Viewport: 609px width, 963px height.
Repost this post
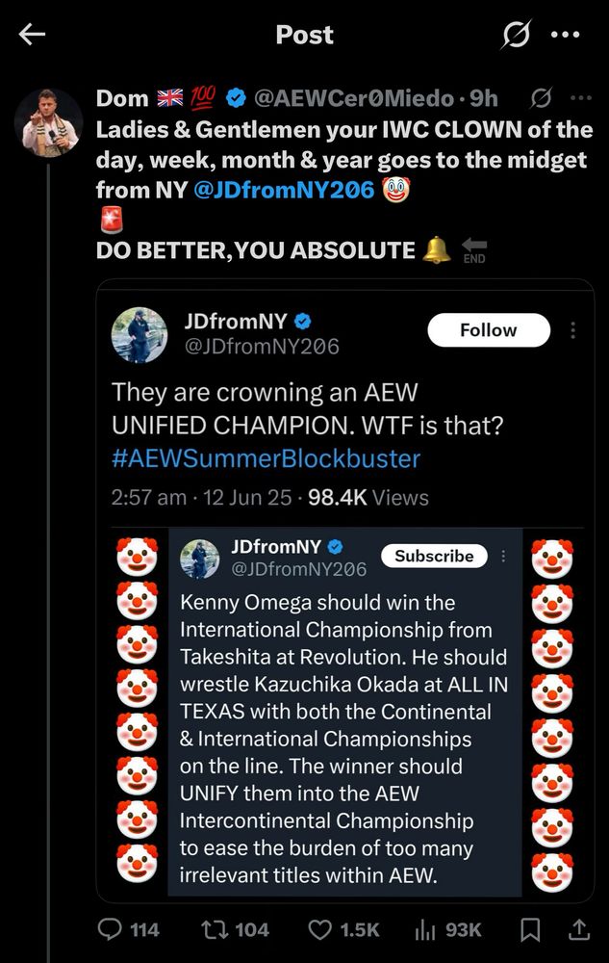[x=213, y=929]
